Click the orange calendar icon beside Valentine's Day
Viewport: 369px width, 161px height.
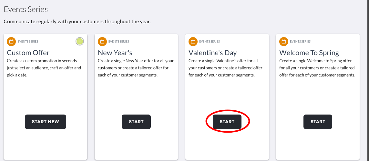[x=193, y=42]
